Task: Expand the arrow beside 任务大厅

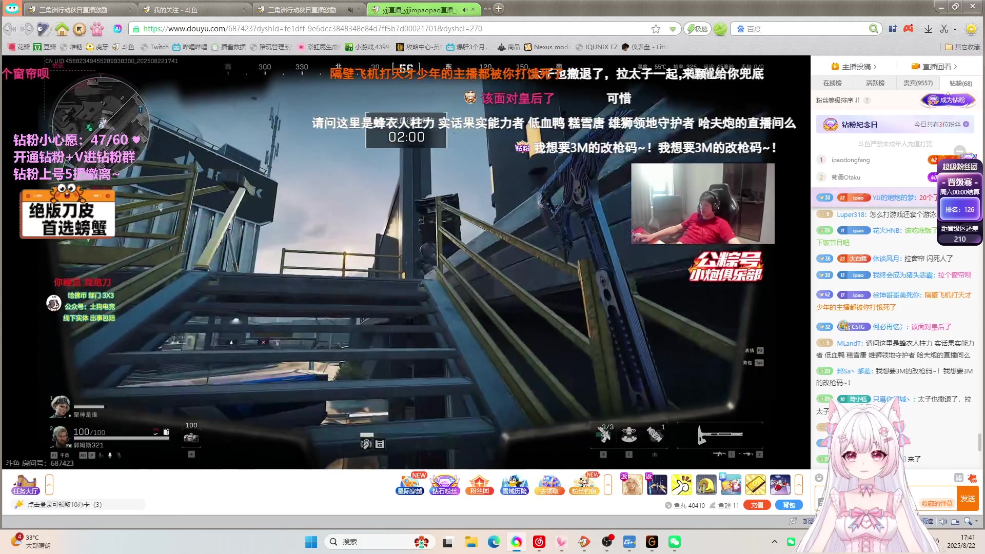Action: [49, 485]
